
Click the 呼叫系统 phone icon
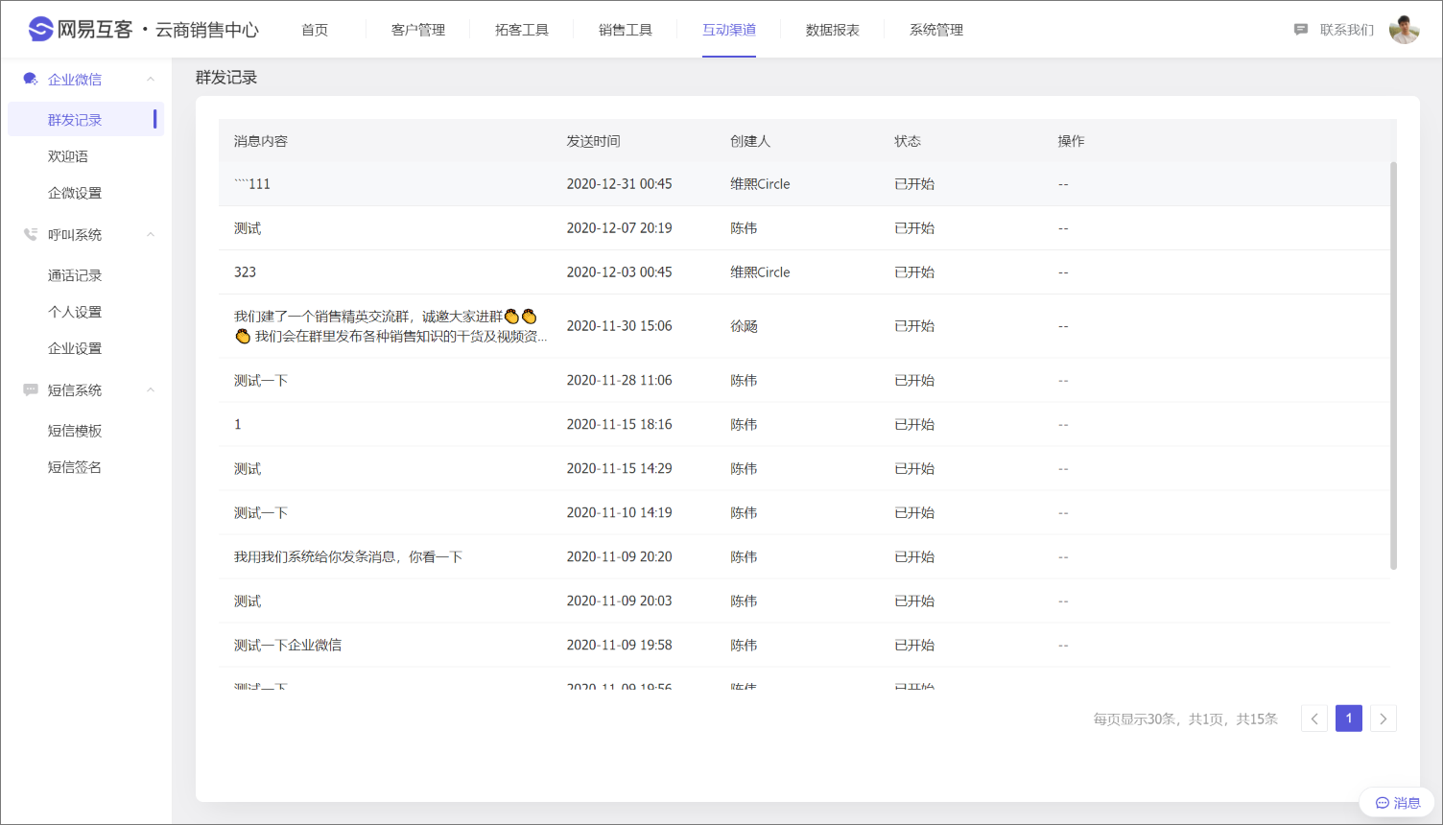point(31,235)
